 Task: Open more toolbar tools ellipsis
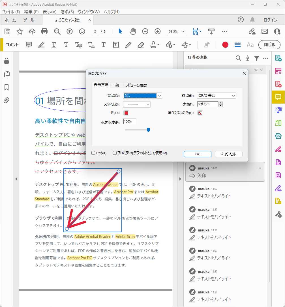click(x=225, y=31)
